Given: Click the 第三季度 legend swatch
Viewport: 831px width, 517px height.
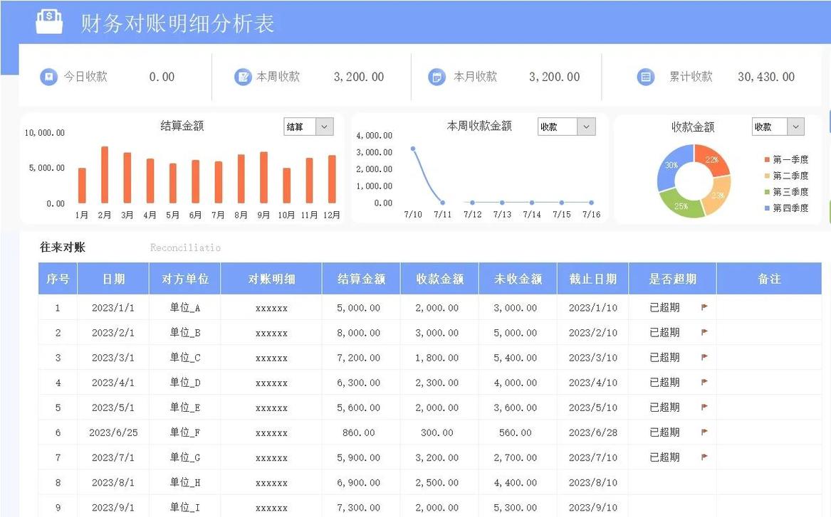Looking at the screenshot, I should 767,192.
